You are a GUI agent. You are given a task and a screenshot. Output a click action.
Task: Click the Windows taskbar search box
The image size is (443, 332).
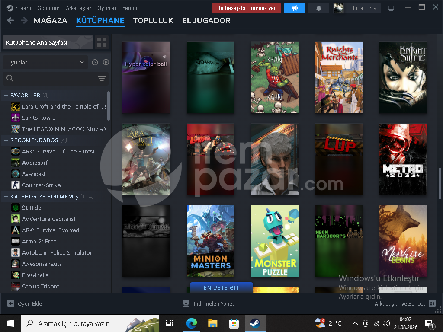(90, 323)
